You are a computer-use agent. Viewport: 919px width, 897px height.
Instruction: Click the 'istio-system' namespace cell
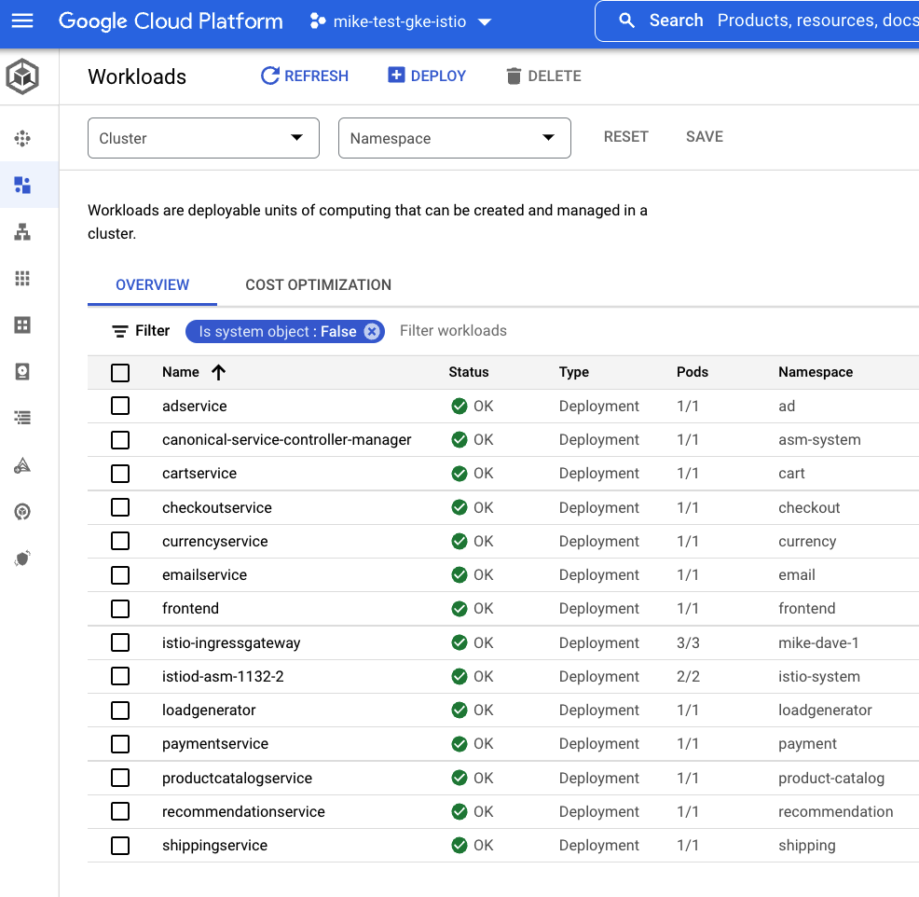818,677
